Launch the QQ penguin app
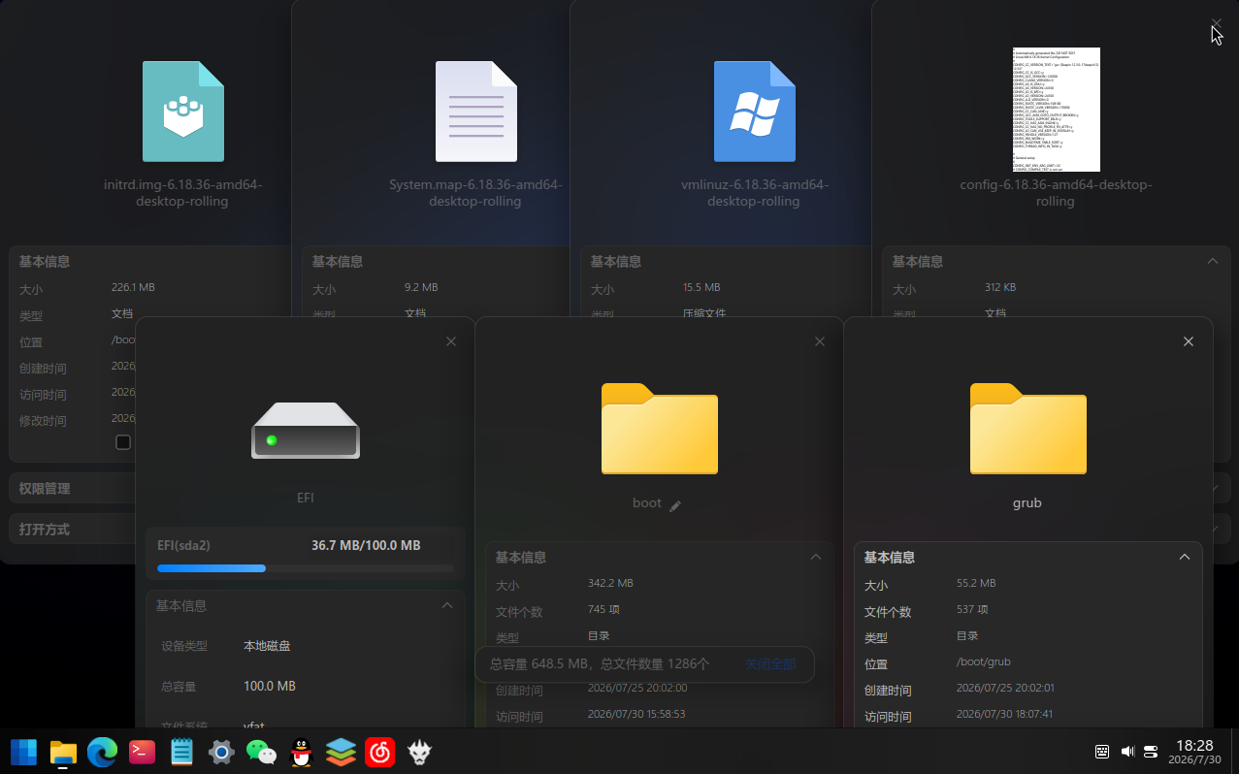 (x=301, y=752)
